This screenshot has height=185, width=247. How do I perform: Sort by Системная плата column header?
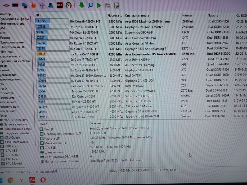(x=137, y=16)
